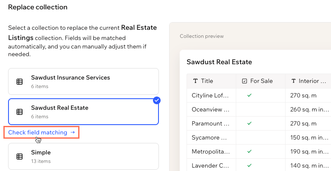This screenshot has width=331, height=171.
Task: Click the For Sale column header
Action: tap(261, 81)
